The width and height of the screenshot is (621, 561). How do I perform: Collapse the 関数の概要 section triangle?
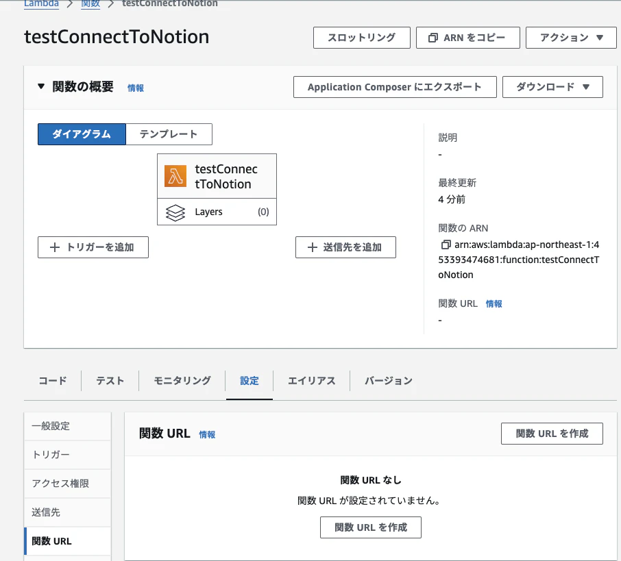(x=41, y=86)
